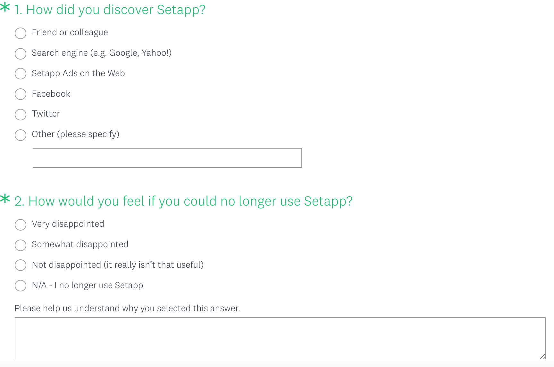Click the explanation comment text area
This screenshot has height=367, width=554.
[x=280, y=338]
